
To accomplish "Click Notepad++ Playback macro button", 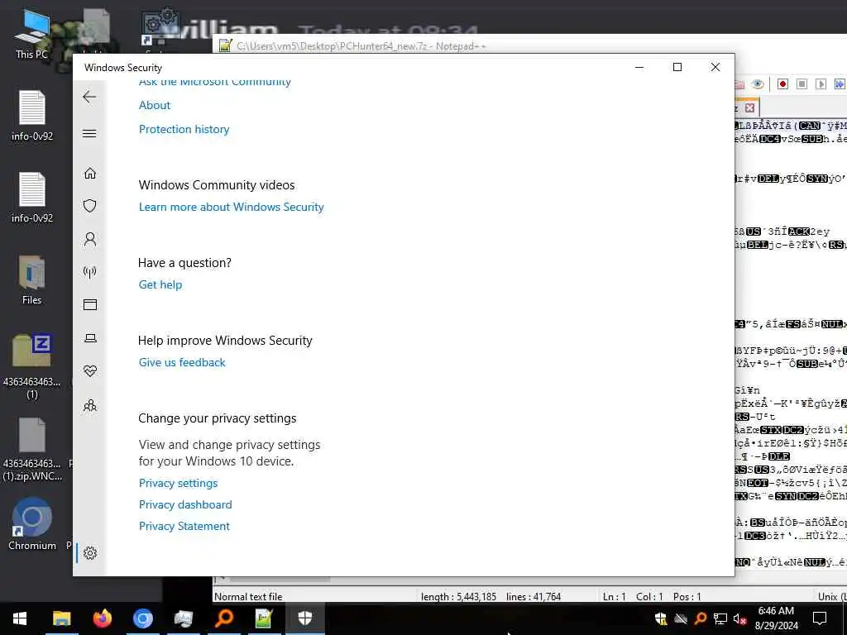I will click(821, 84).
